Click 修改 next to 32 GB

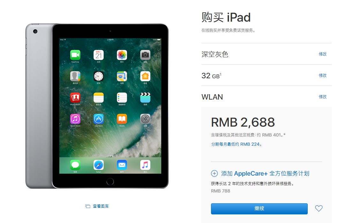click(322, 75)
